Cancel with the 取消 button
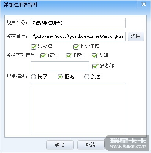151x153 pixels. (x=91, y=145)
